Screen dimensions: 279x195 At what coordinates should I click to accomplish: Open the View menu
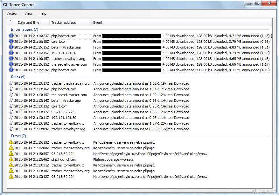(x=28, y=13)
